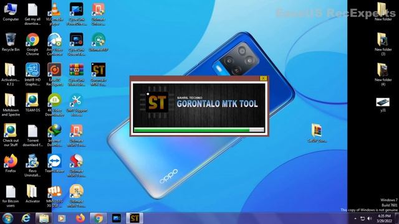This screenshot has width=399, height=224.
Task: Show hidden system tray icons
Action: point(355,218)
